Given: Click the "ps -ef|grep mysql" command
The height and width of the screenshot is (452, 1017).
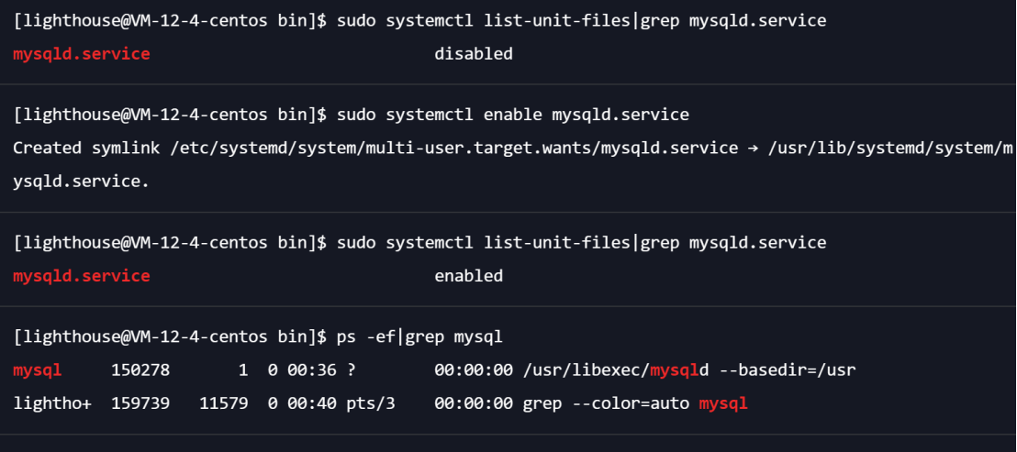Looking at the screenshot, I should (419, 336).
